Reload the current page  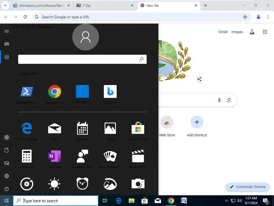tap(25, 17)
